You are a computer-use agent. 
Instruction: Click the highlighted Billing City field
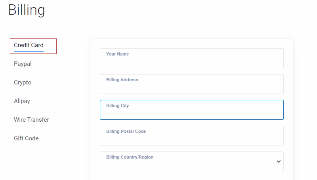[x=191, y=113]
